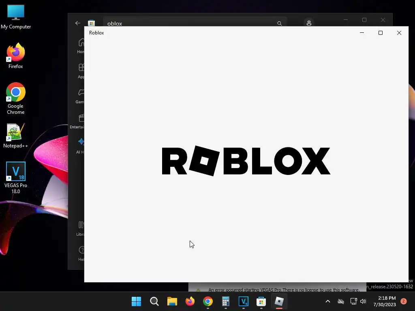
Task: Open the VEGAS Pro 18.0 desktop shortcut
Action: [16, 177]
